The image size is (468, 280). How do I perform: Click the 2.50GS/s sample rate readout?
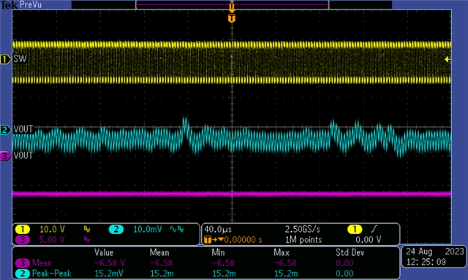click(x=302, y=230)
